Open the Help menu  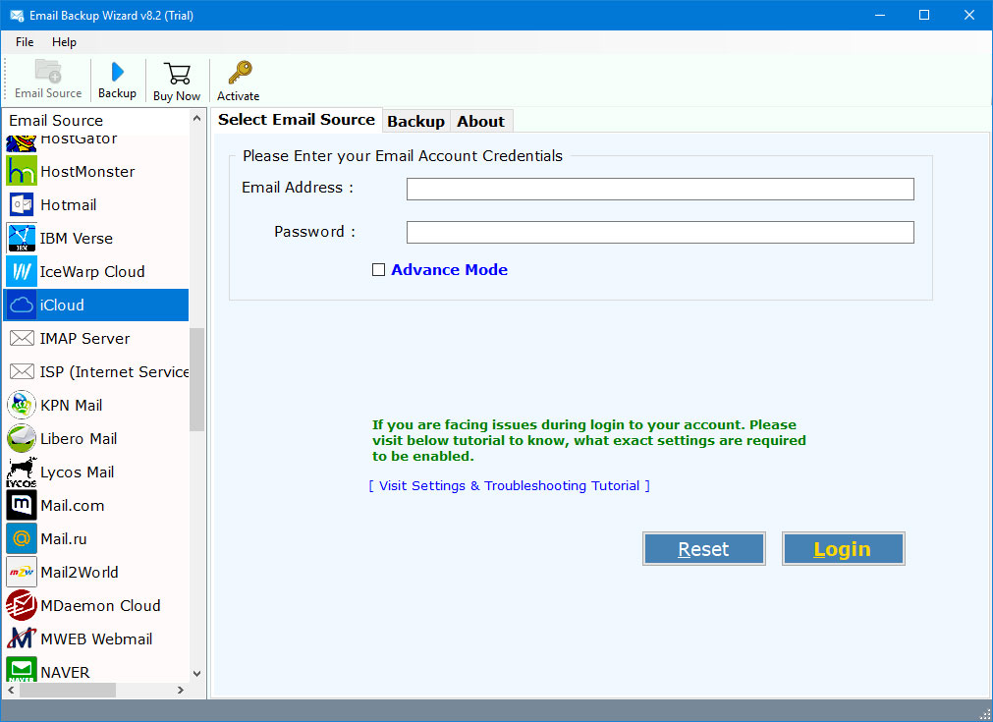pyautogui.click(x=64, y=42)
